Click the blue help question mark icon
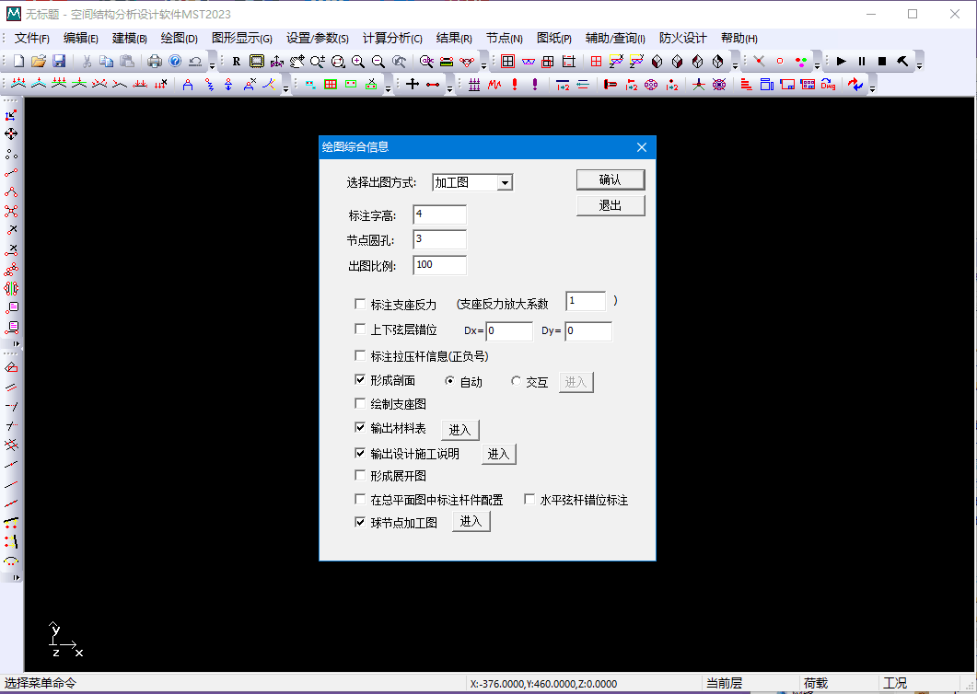Viewport: 977px width, 694px height. pos(175,62)
